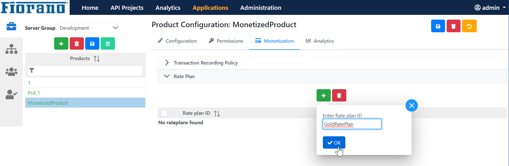This screenshot has width=509, height=166.
Task: Switch to the Permissions tab
Action: click(226, 41)
